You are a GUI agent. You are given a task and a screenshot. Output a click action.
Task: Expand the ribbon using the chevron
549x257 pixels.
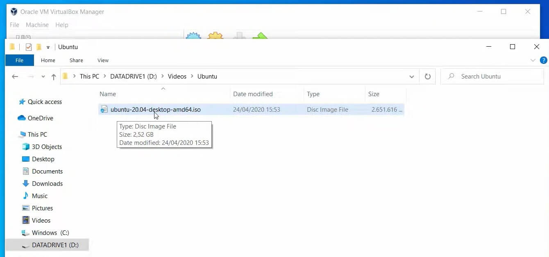coord(533,60)
